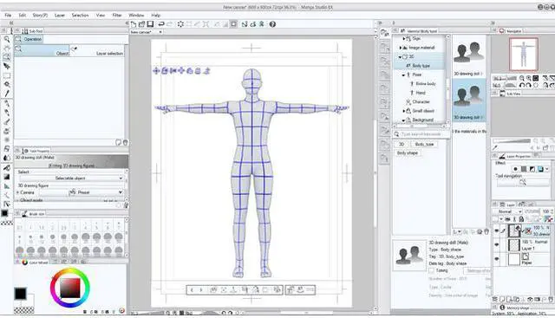Expand the Small object folder
The width and height of the screenshot is (555, 318).
404,111
